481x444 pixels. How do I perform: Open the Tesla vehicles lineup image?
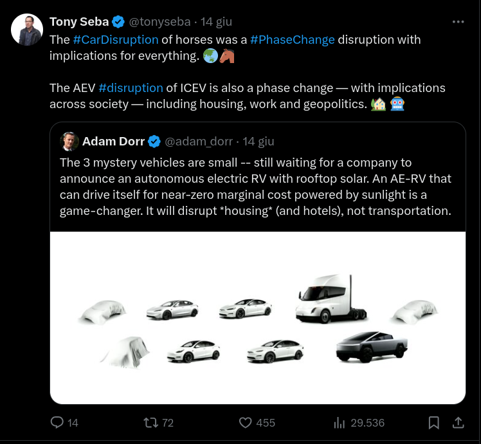click(x=257, y=317)
